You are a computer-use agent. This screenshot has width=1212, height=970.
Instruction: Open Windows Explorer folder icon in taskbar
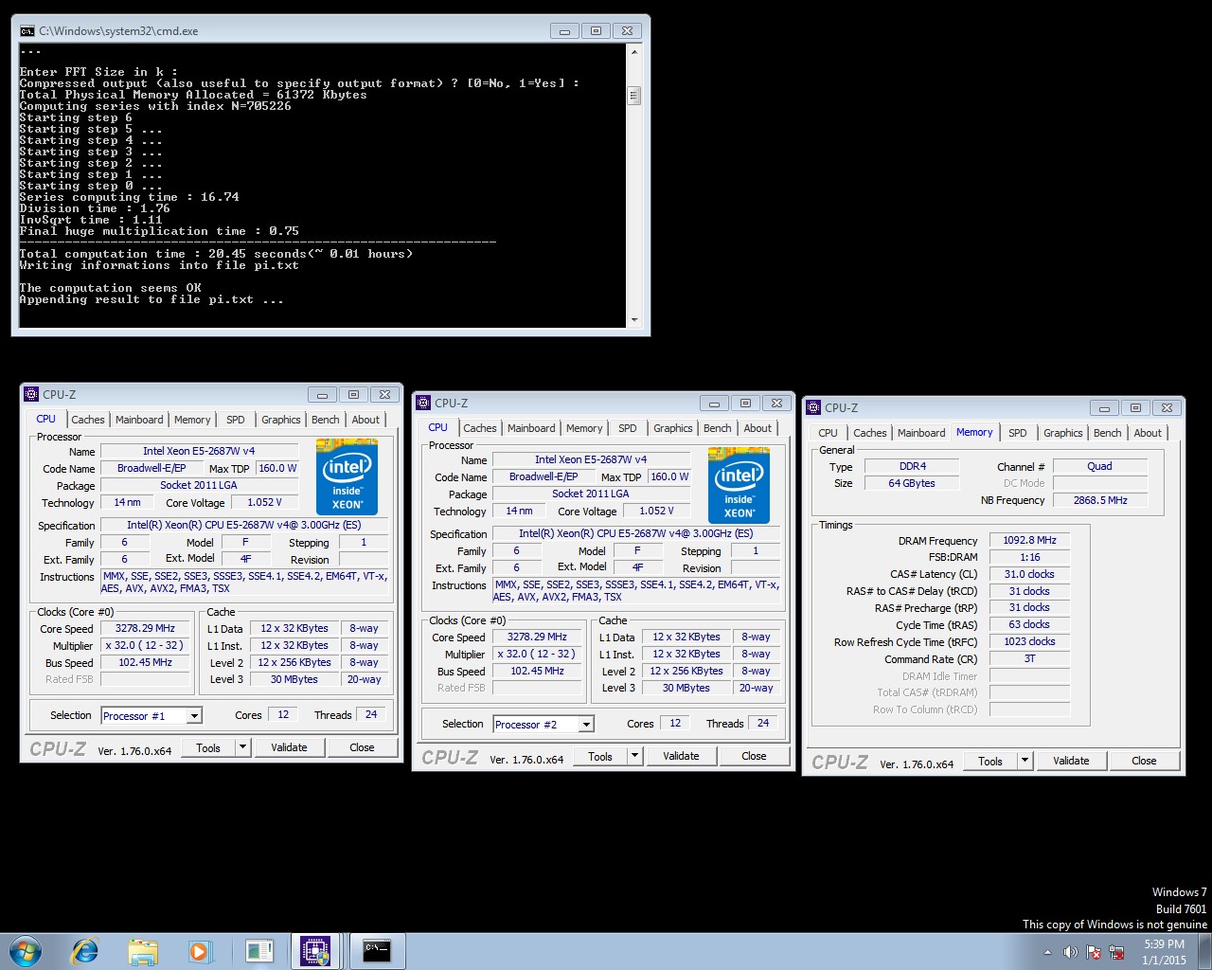click(142, 951)
